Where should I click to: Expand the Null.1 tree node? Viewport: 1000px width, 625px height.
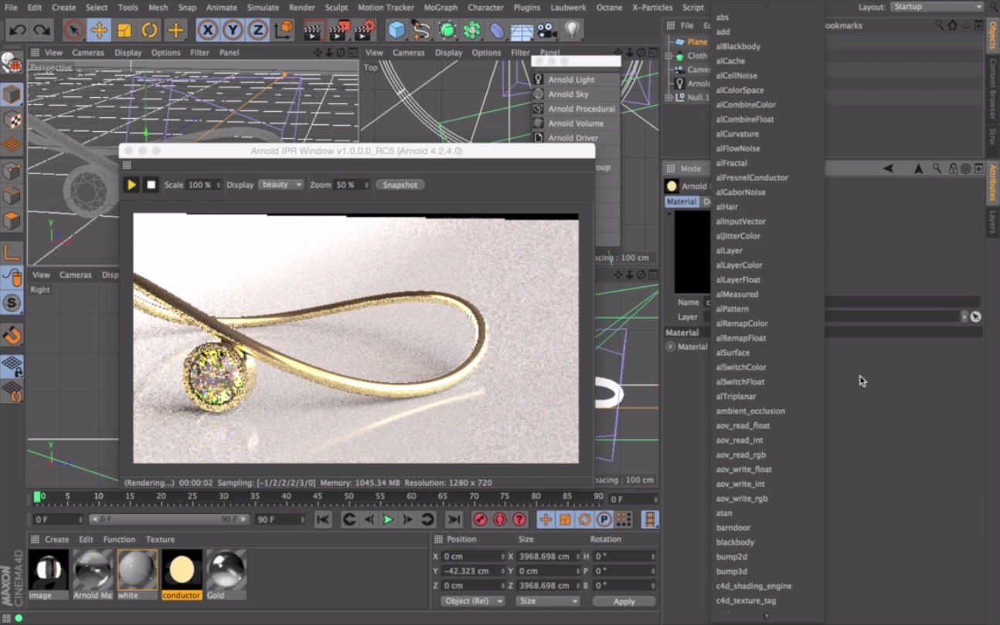pos(669,97)
